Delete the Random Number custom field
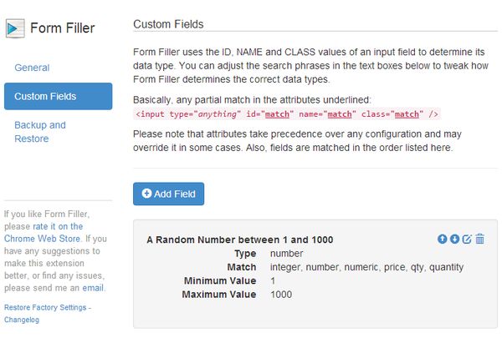 [x=479, y=240]
